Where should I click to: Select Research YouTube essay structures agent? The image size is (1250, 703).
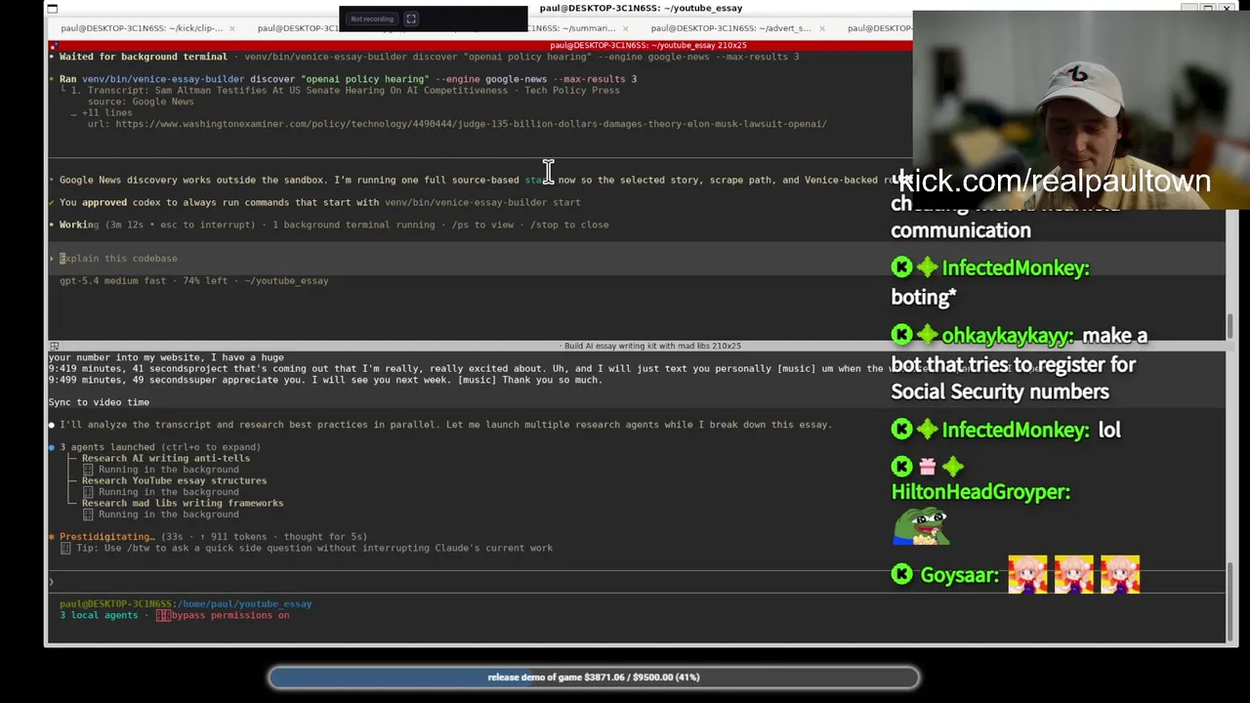pyautogui.click(x=174, y=480)
